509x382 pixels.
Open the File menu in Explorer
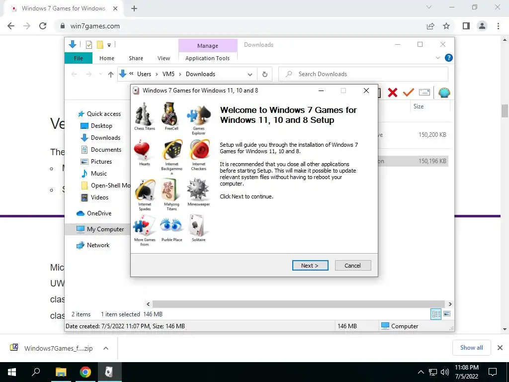[79, 58]
